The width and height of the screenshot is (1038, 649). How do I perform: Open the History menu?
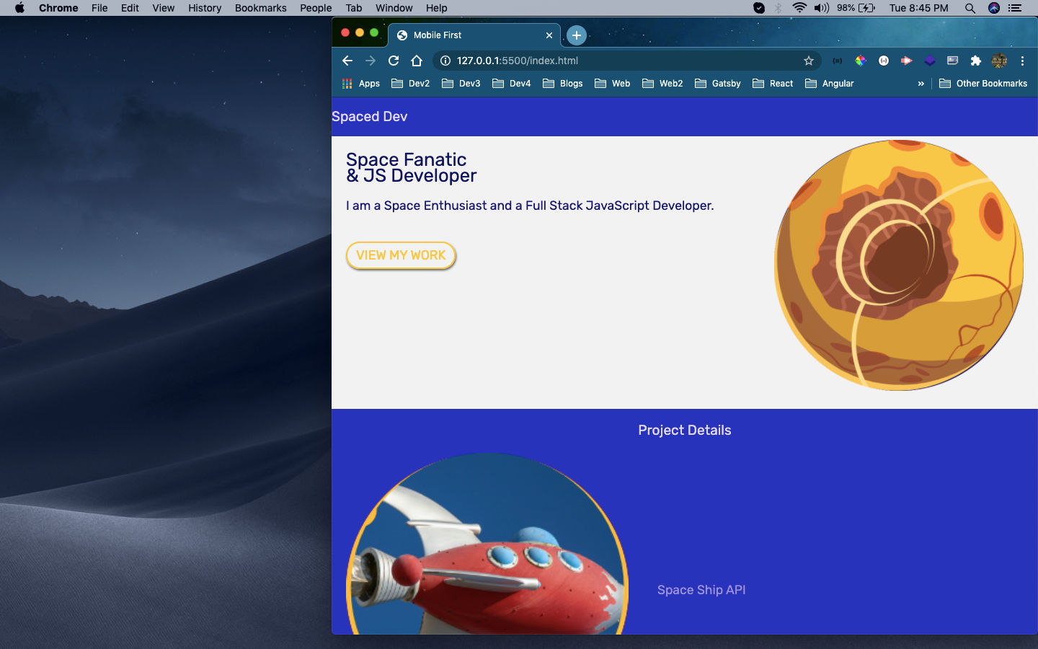[205, 8]
